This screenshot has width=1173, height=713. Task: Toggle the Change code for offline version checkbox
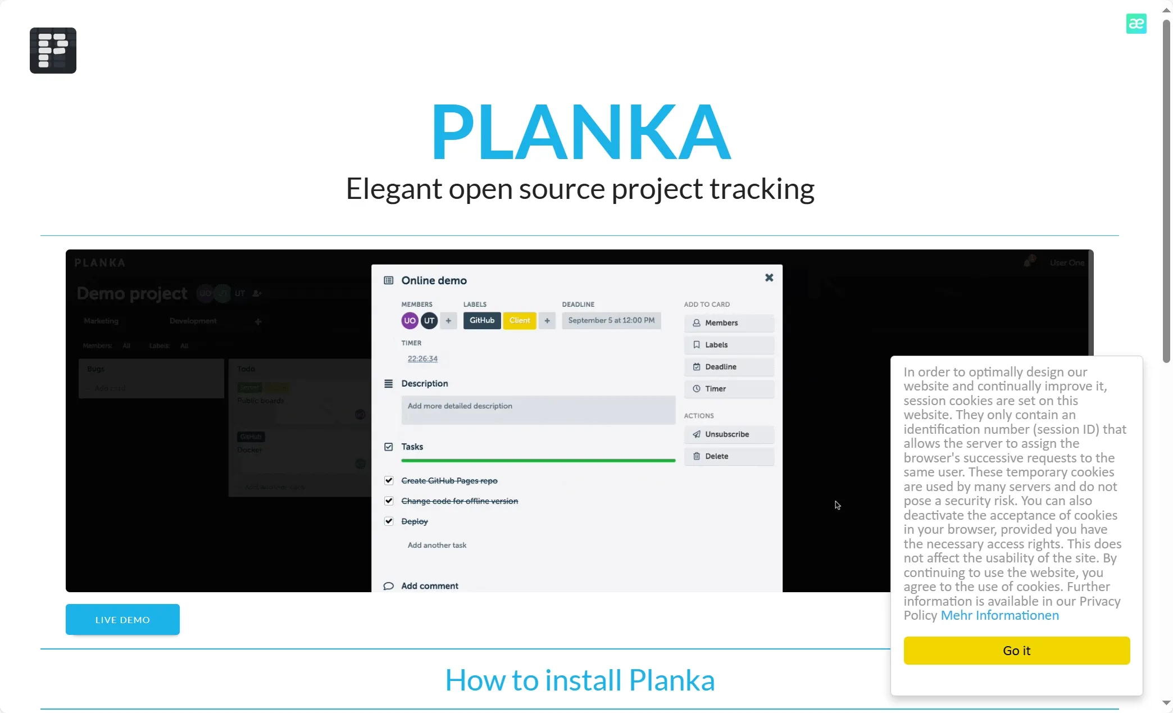click(x=389, y=501)
